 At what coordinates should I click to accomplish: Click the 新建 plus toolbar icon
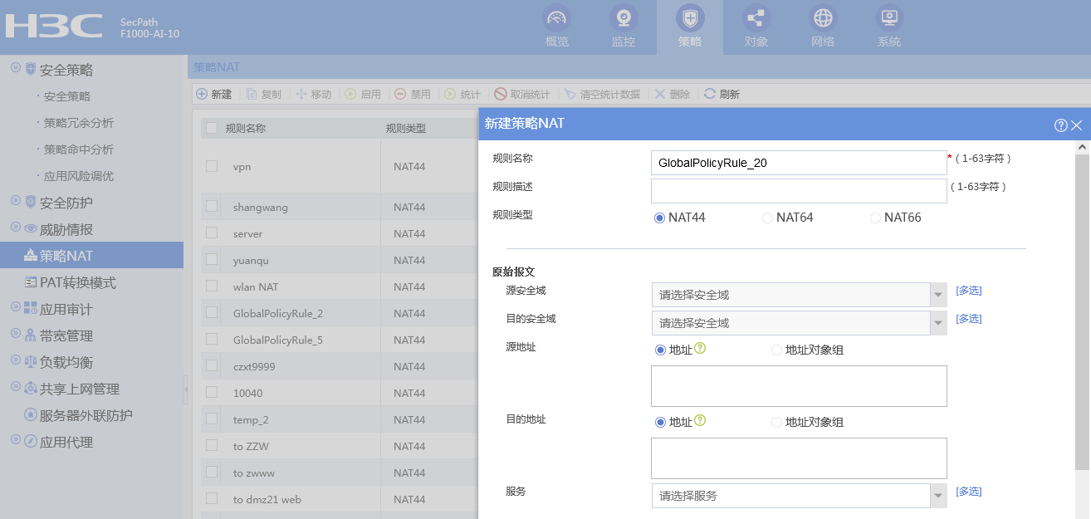tap(202, 94)
